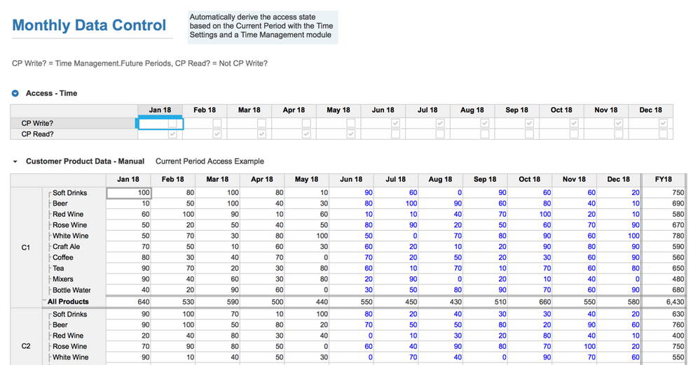Uncheck CP Write? for Jun 18

point(395,123)
